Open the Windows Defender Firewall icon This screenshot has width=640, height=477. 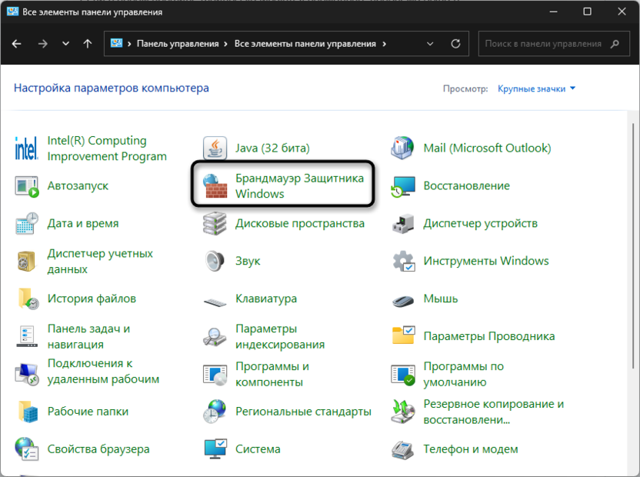coord(215,185)
